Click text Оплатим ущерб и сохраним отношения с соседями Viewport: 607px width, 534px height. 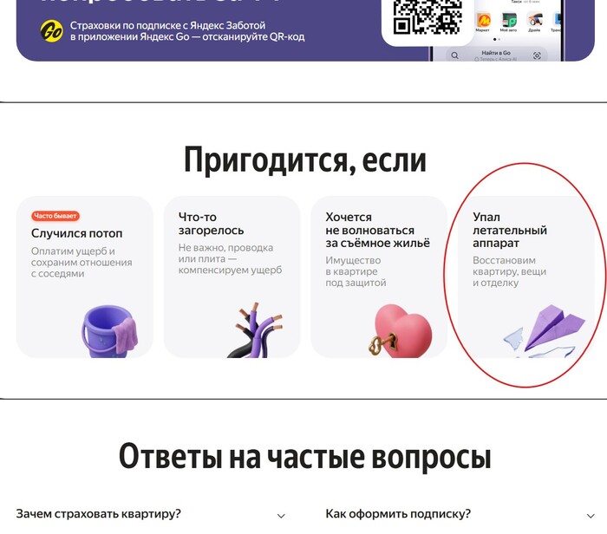click(82, 263)
